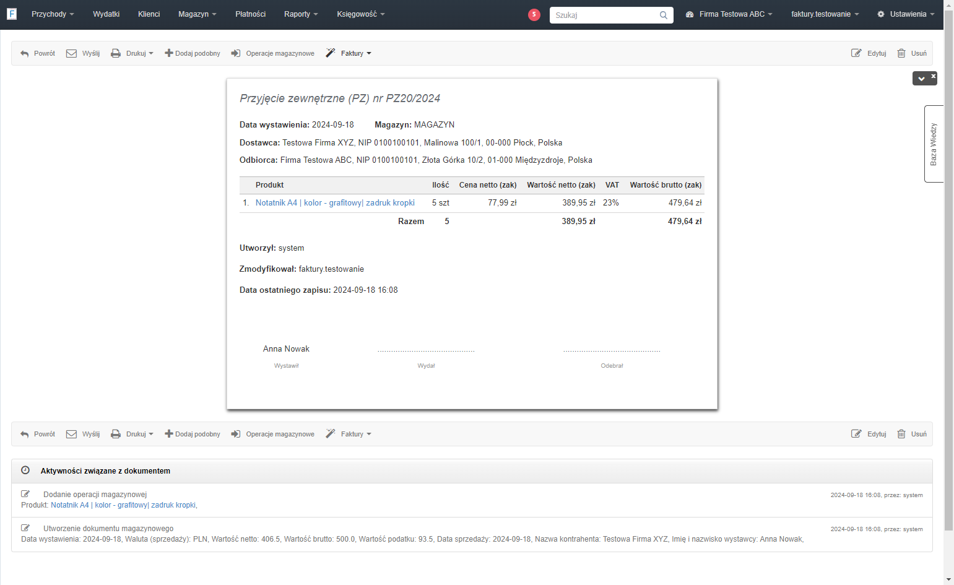Image resolution: width=954 pixels, height=585 pixels.
Task: Open the red notification badge showing 5
Action: coord(534,15)
